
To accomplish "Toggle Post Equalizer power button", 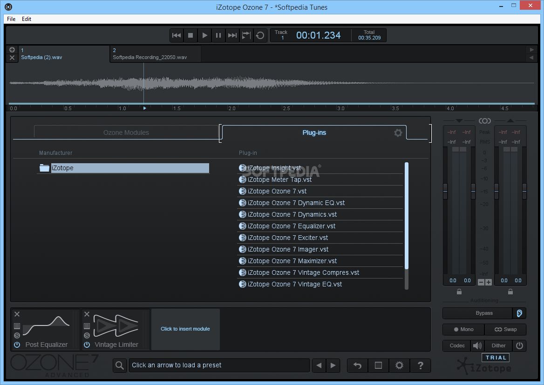I will coord(17,345).
